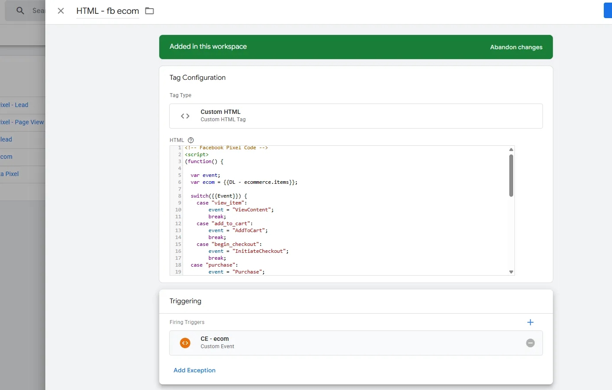Click the search magnifier icon
612x390 pixels.
tap(20, 11)
